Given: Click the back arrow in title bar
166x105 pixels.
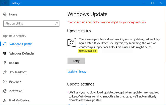Looking at the screenshot, I should pyautogui.click(x=5, y=3).
